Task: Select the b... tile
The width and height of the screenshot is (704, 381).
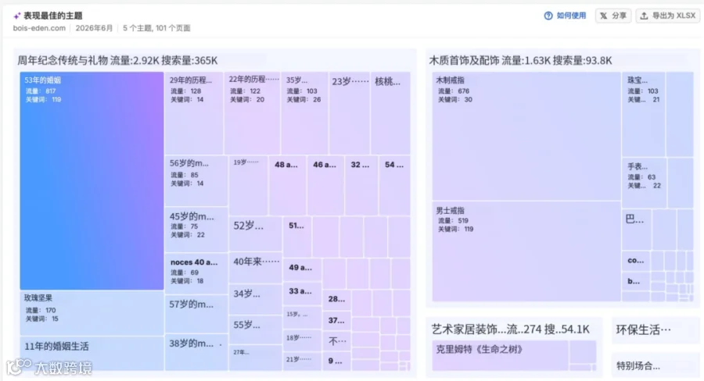Action: 636,282
